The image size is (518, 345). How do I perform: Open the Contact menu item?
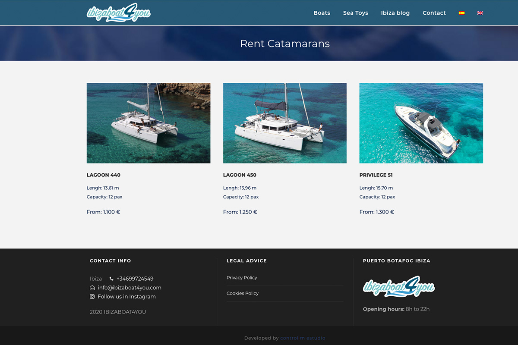click(x=434, y=13)
